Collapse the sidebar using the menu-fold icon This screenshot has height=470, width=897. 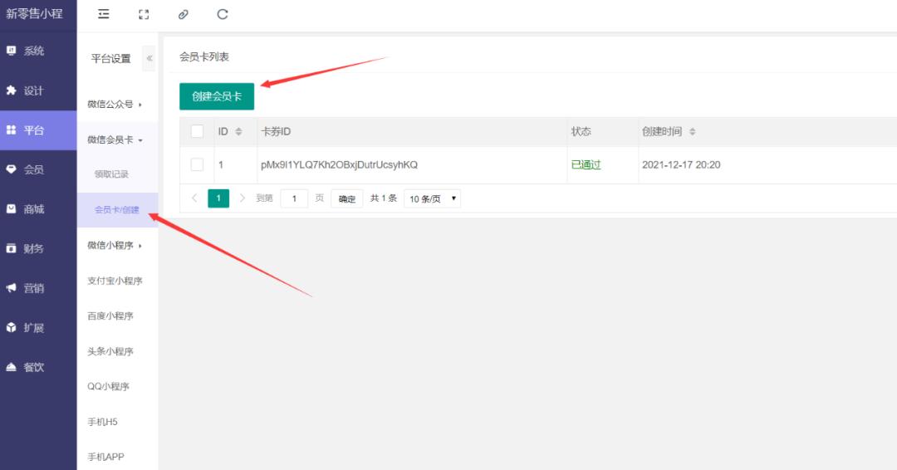tap(104, 14)
